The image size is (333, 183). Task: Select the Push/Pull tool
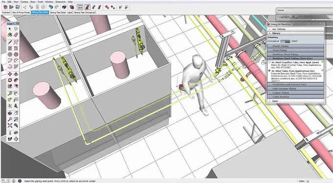click(x=16, y=74)
